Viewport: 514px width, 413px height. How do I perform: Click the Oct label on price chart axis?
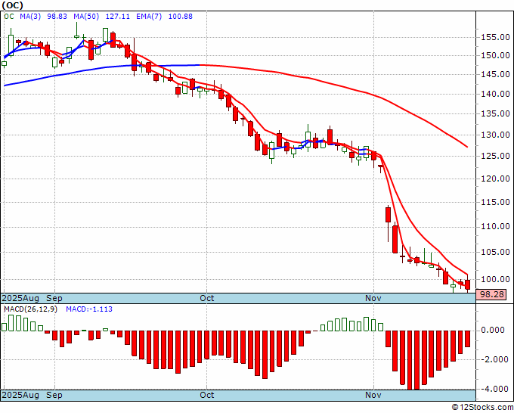click(x=207, y=298)
